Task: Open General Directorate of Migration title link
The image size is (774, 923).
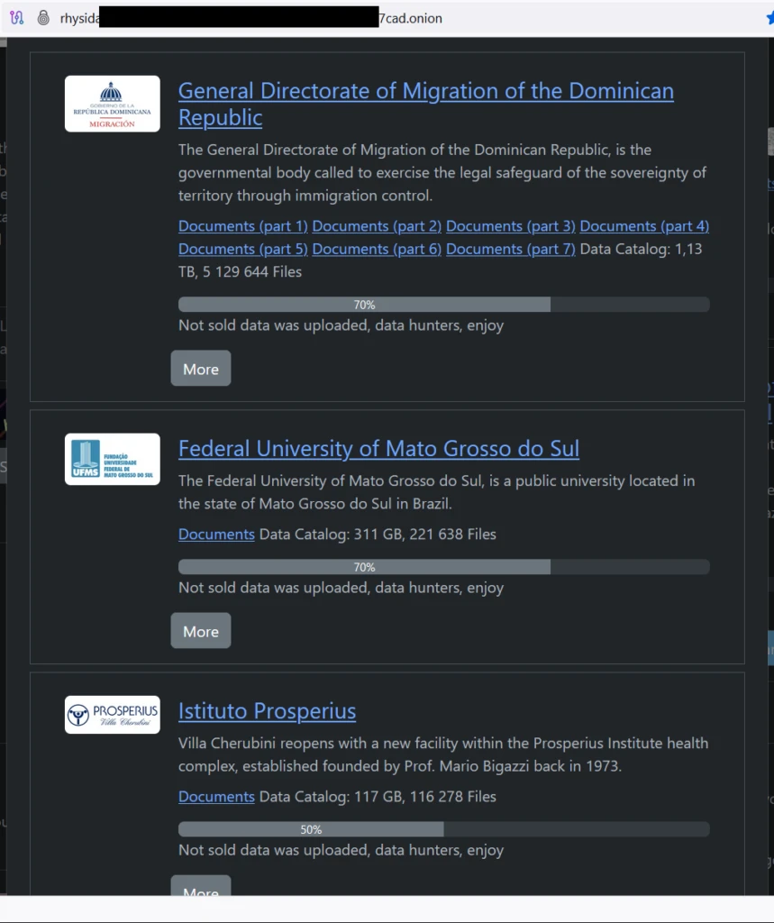Action: [426, 105]
